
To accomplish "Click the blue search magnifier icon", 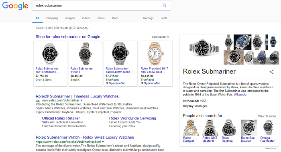I will (165, 6).
